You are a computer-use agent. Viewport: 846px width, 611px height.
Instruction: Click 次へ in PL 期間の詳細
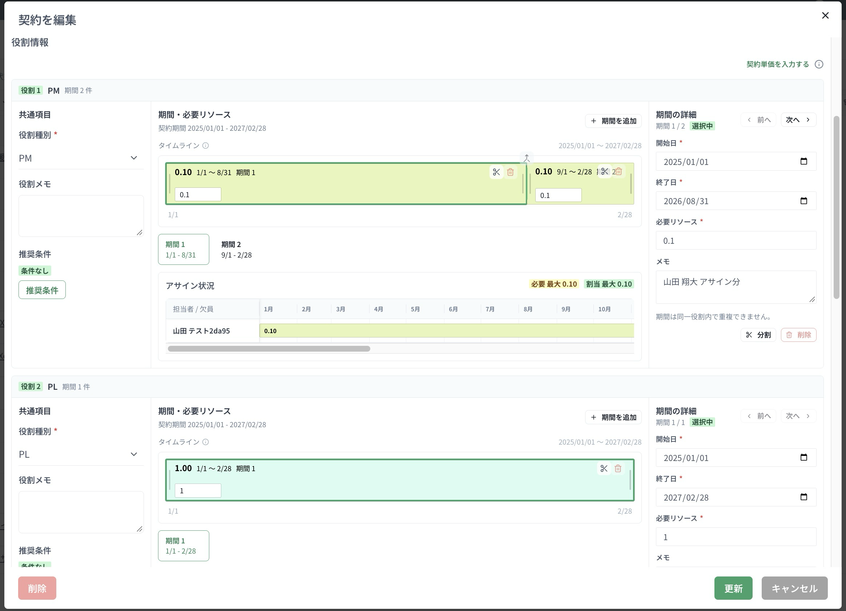coord(799,416)
